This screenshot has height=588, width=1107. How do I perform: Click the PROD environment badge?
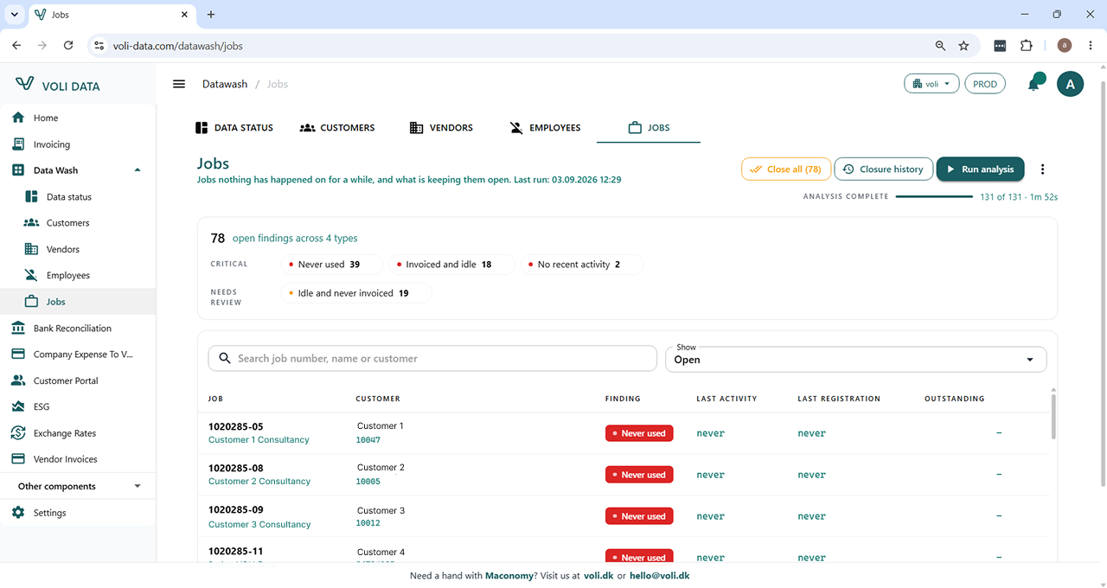point(985,84)
